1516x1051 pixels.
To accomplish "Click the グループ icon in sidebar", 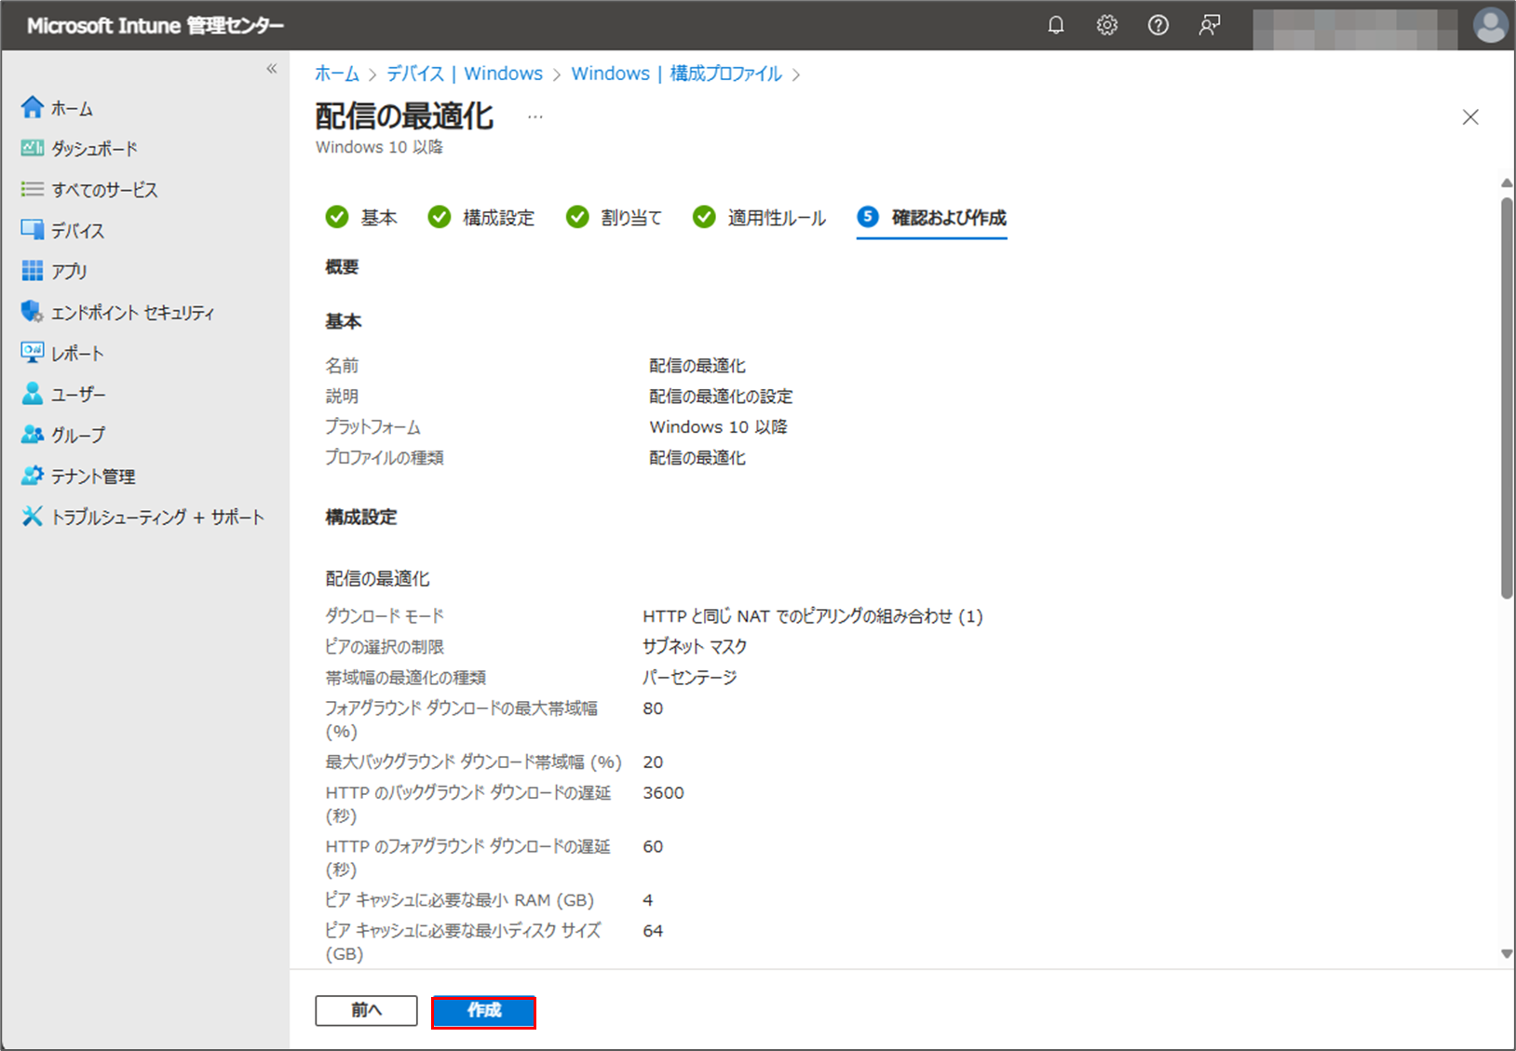I will click(33, 434).
